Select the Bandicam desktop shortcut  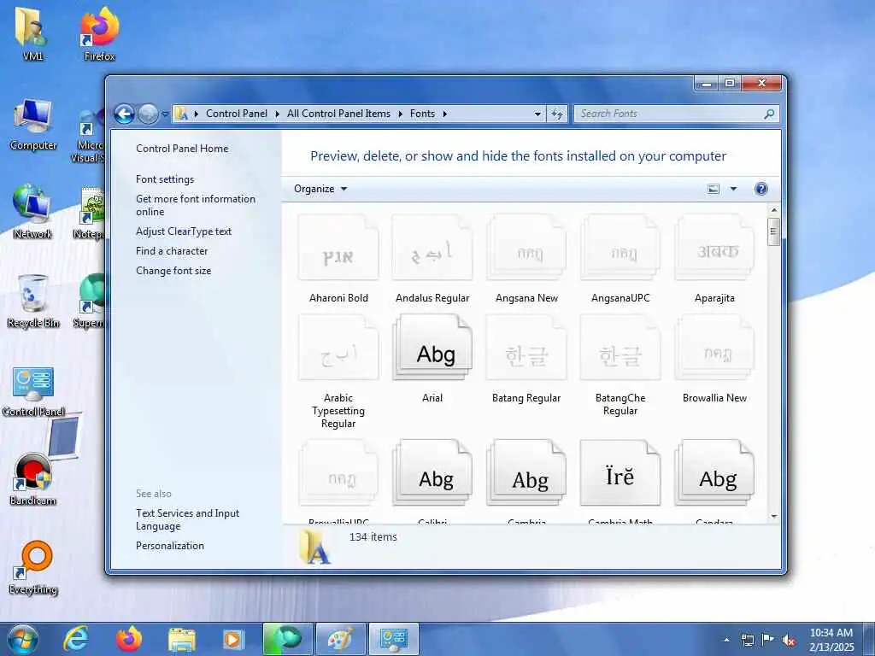point(33,479)
